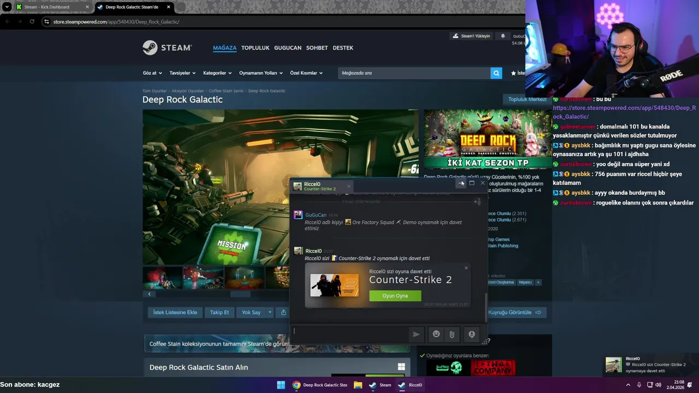
Task: Close the Riccel0 chat tab
Action: [348, 186]
